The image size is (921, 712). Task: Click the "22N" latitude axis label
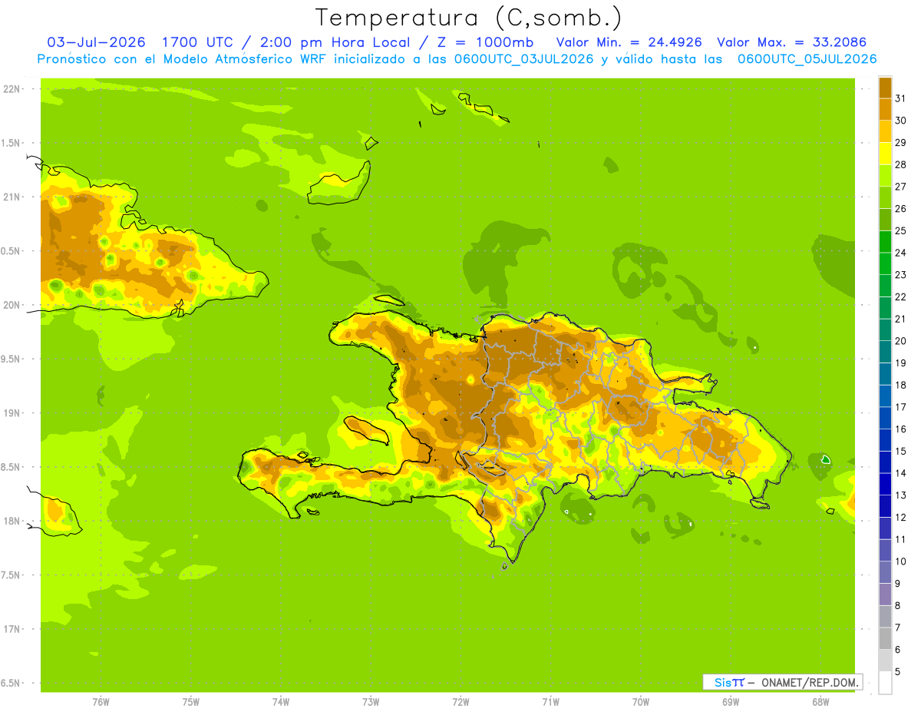12,89
